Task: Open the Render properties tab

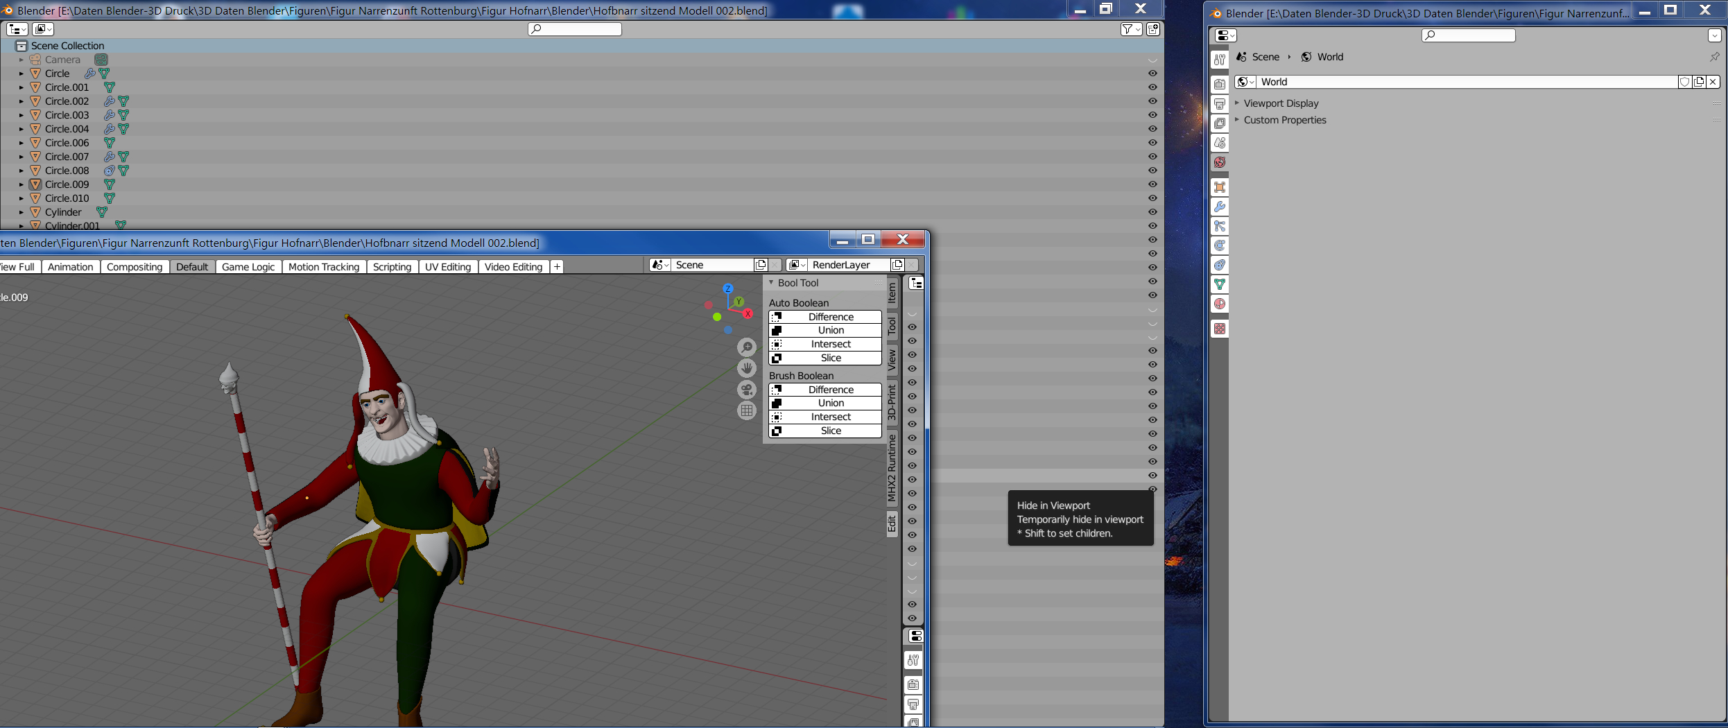Action: coord(1220,85)
